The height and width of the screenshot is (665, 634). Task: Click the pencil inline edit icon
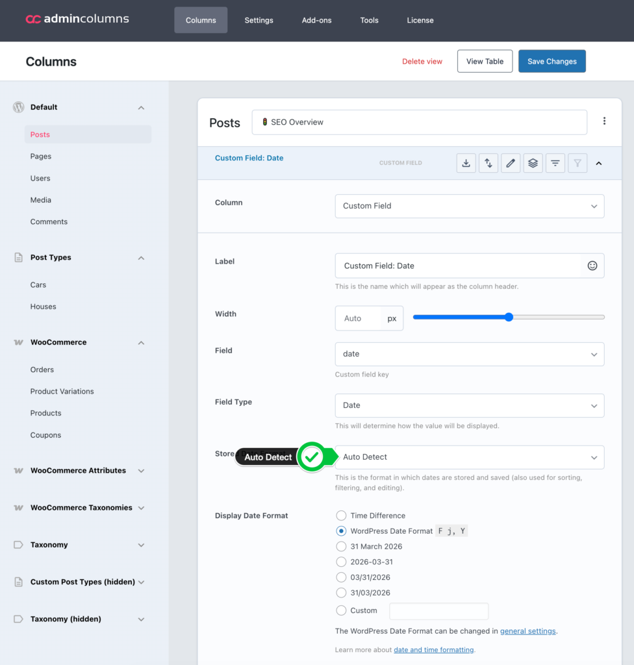point(511,164)
